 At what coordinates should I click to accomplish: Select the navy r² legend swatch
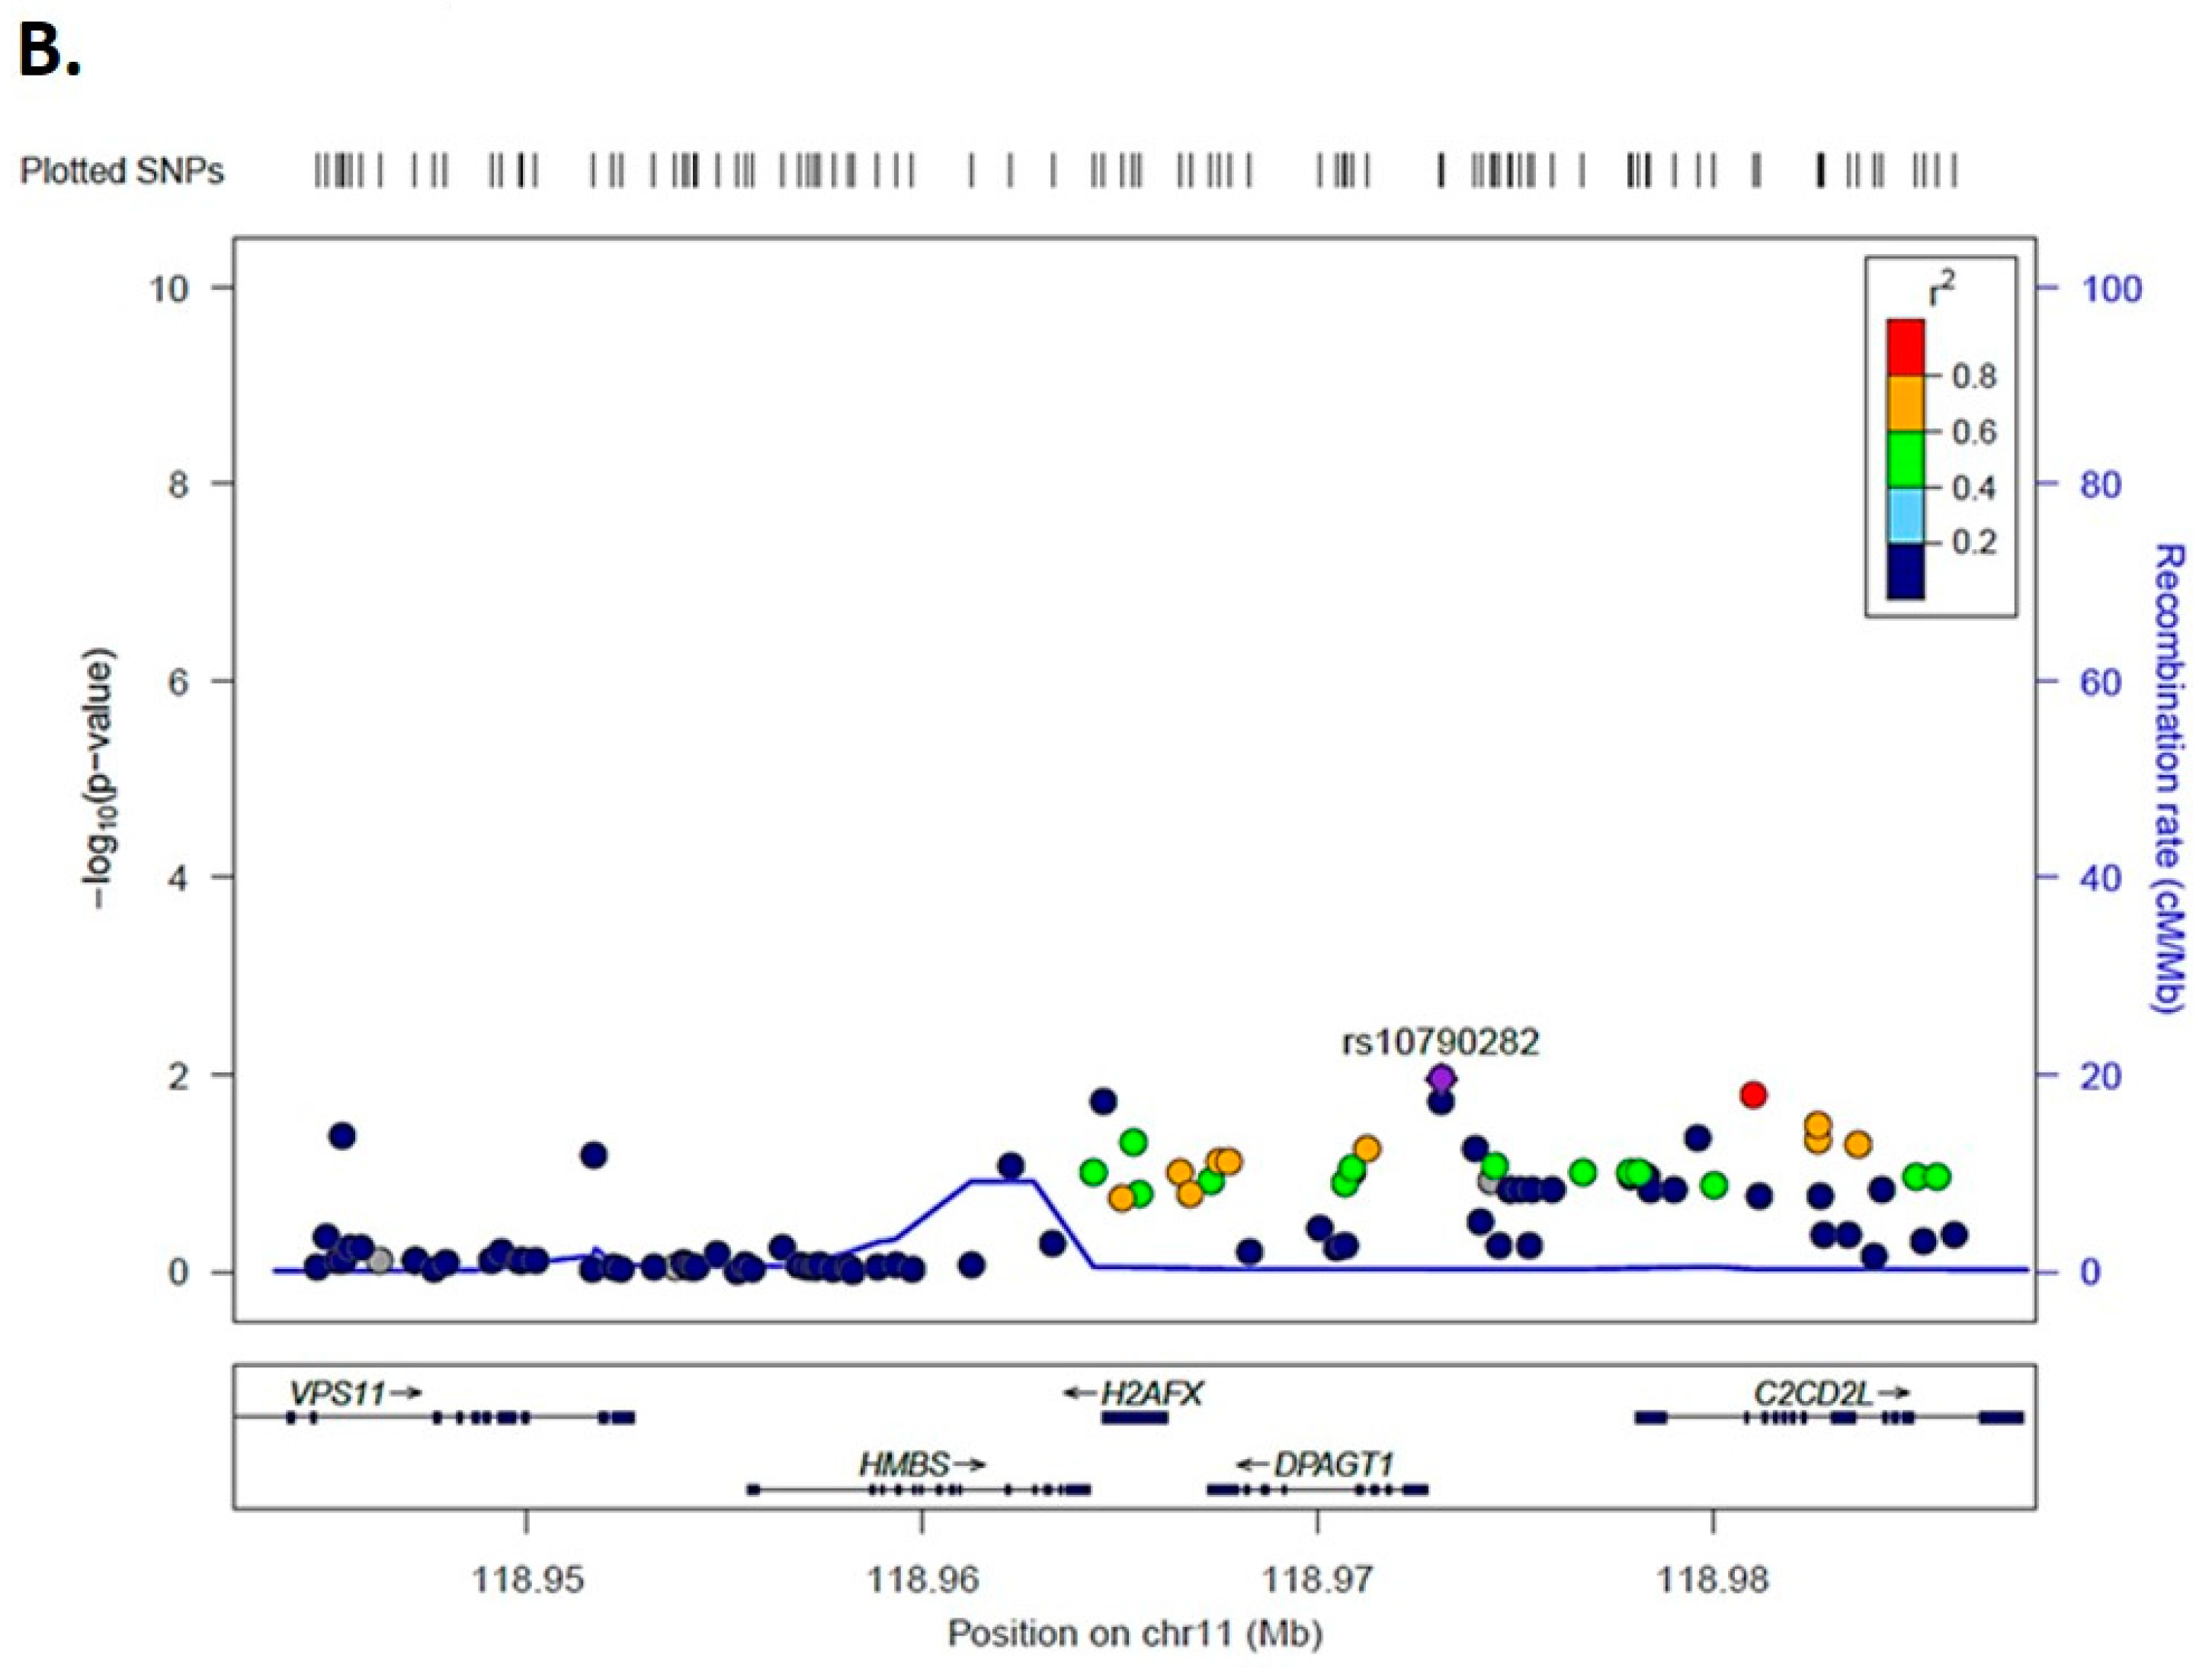(x=1905, y=571)
